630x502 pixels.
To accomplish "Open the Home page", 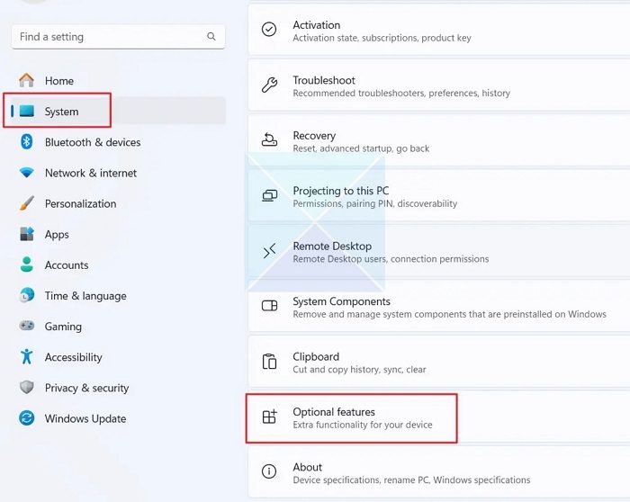I will [58, 81].
